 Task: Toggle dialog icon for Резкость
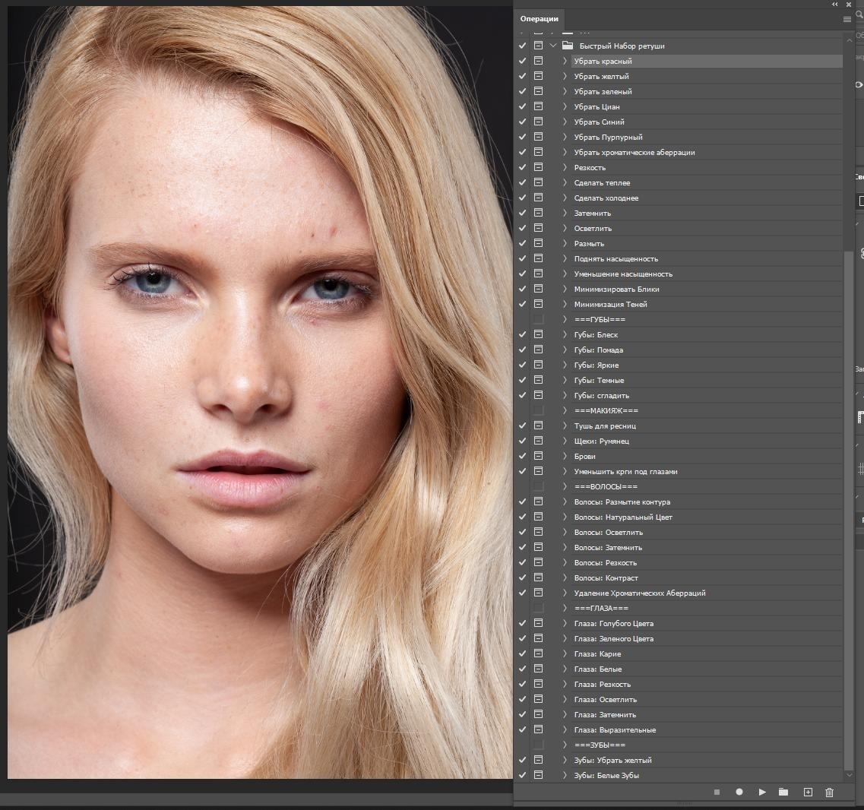(x=538, y=167)
